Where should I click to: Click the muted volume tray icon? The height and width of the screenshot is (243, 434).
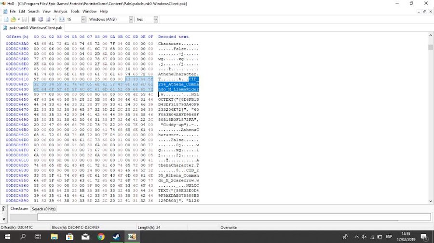click(x=364, y=237)
